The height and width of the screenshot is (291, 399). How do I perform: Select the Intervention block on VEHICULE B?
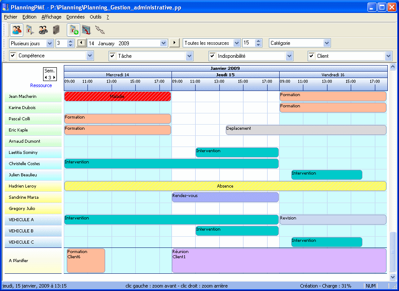[237, 231]
